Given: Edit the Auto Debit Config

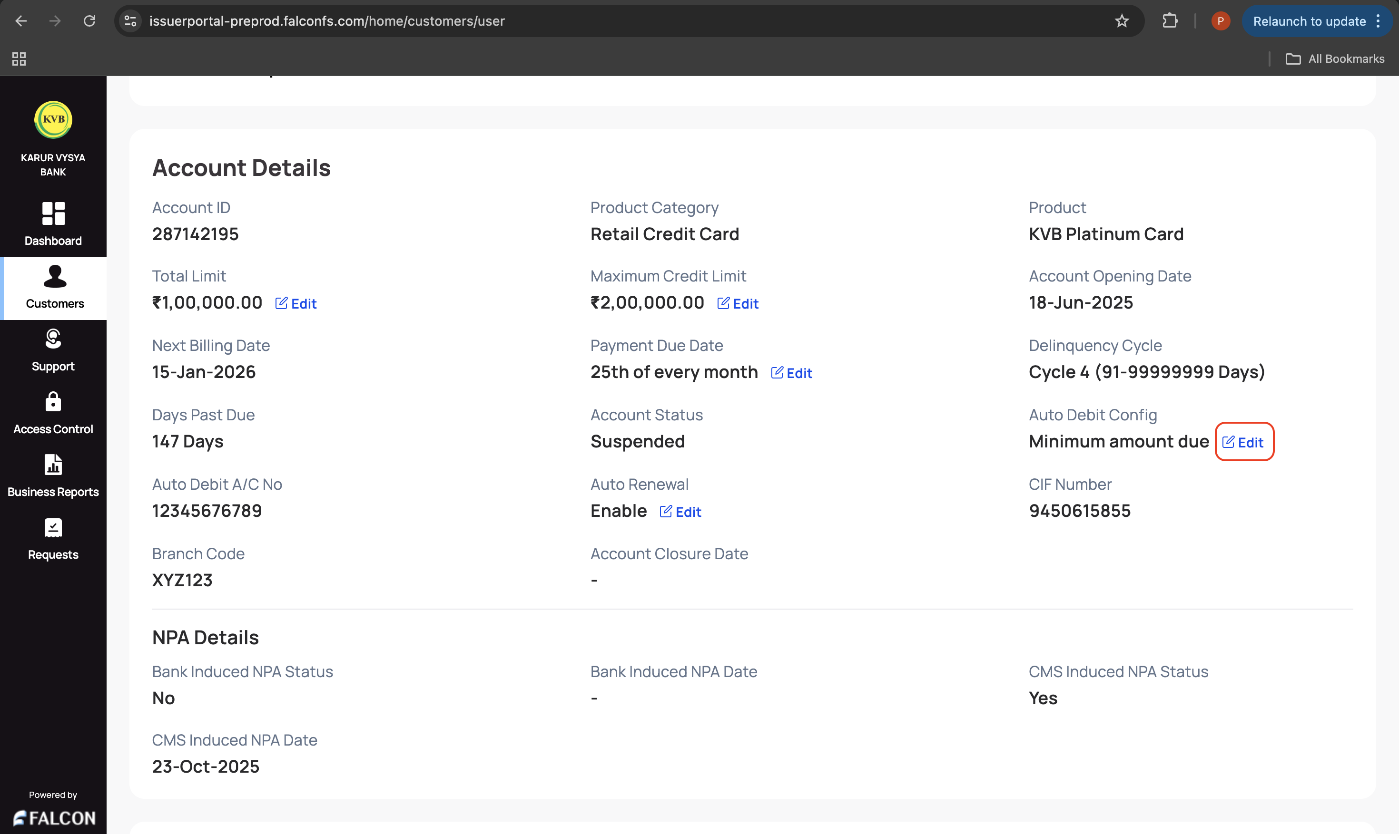Looking at the screenshot, I should click(x=1243, y=442).
